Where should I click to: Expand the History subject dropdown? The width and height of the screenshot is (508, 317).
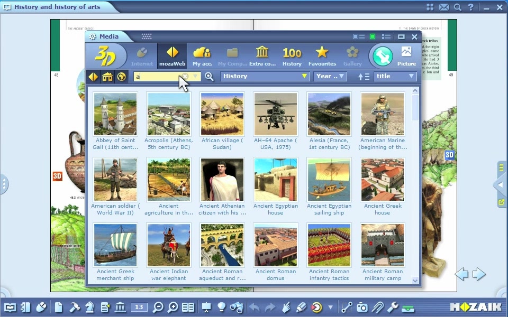pos(265,76)
